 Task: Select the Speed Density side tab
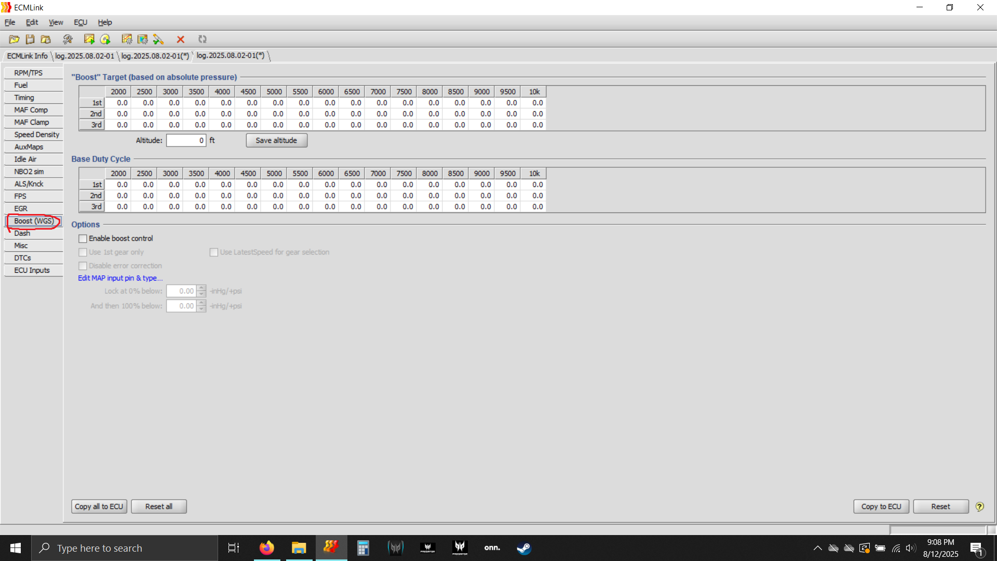pos(34,135)
